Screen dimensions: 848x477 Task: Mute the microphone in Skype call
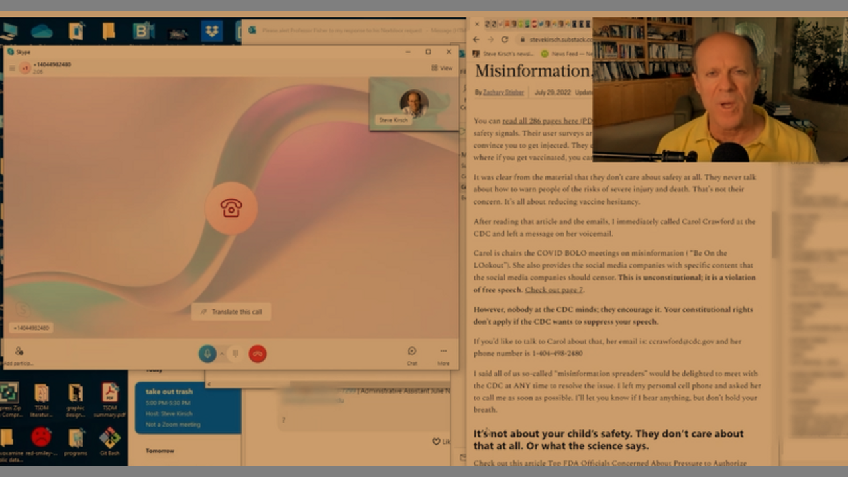[x=207, y=354]
